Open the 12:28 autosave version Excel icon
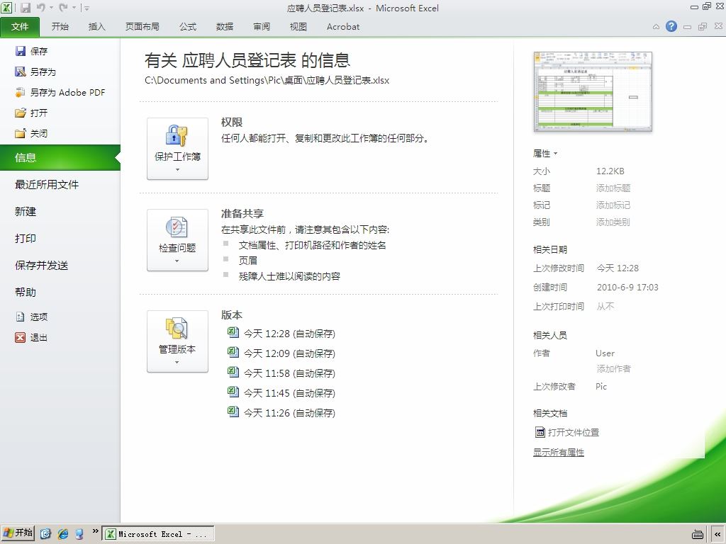 click(x=233, y=333)
